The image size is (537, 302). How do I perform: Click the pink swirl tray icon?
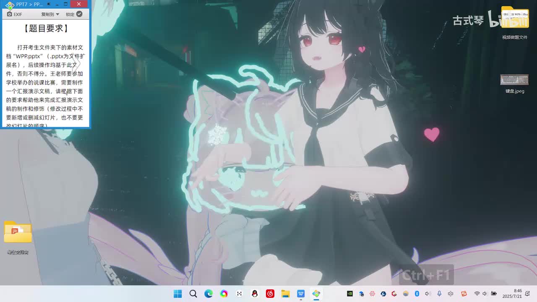coord(372,294)
